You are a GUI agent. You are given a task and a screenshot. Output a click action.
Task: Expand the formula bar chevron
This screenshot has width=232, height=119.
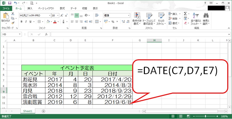pyautogui.click(x=229, y=34)
